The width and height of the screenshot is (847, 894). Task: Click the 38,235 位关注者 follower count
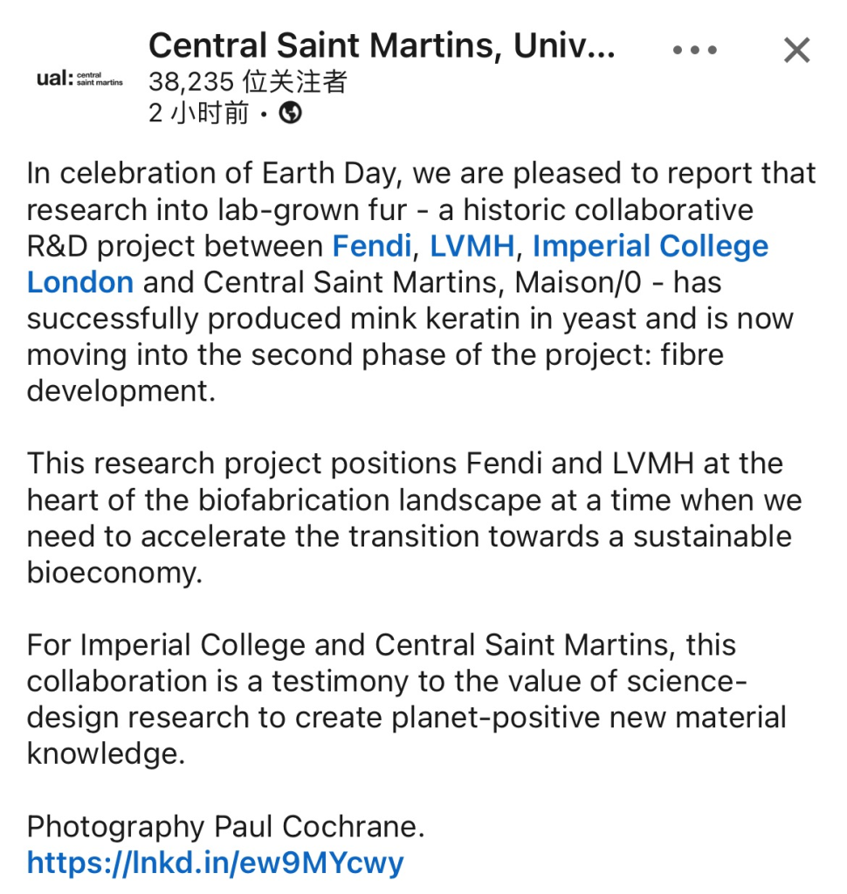tap(247, 81)
